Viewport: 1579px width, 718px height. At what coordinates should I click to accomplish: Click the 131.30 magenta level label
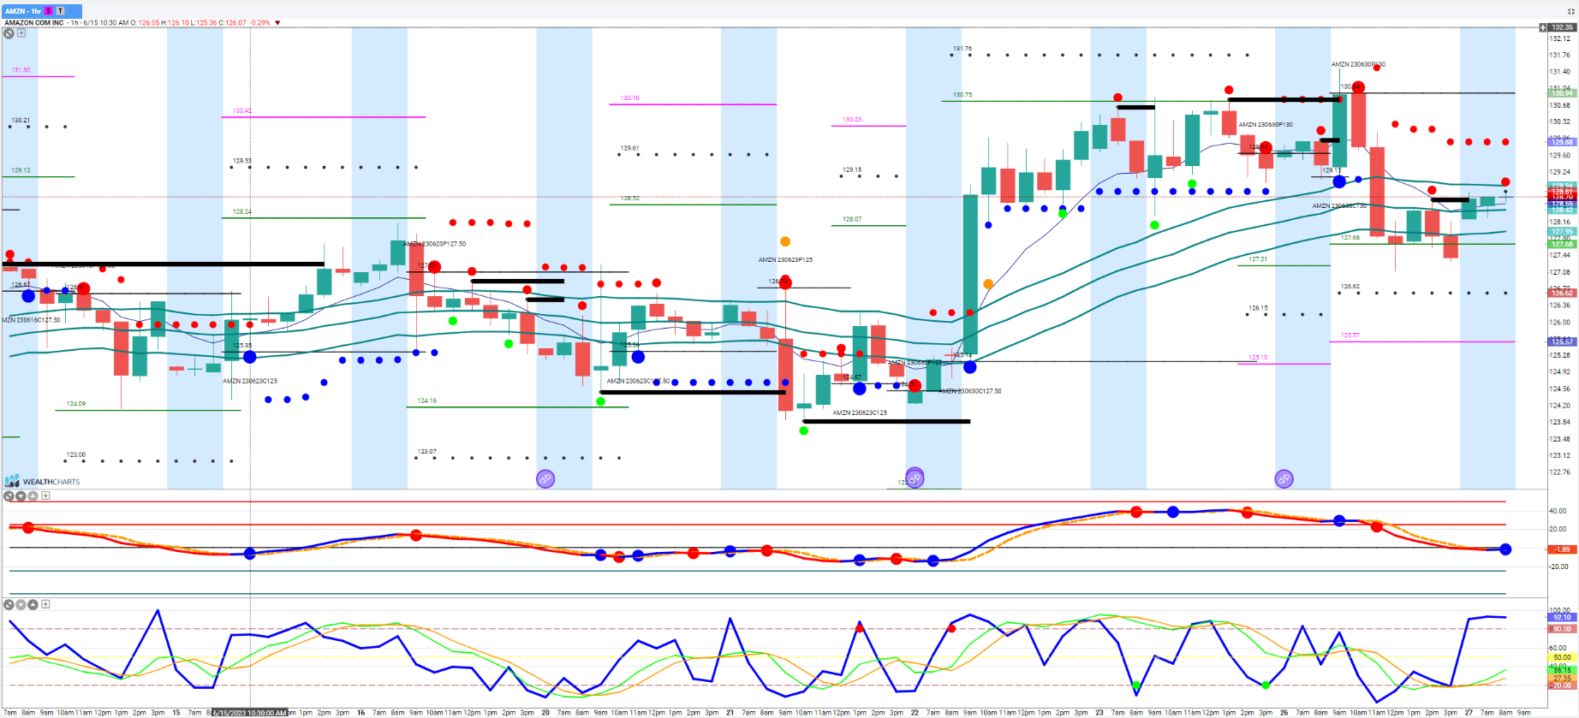click(21, 70)
